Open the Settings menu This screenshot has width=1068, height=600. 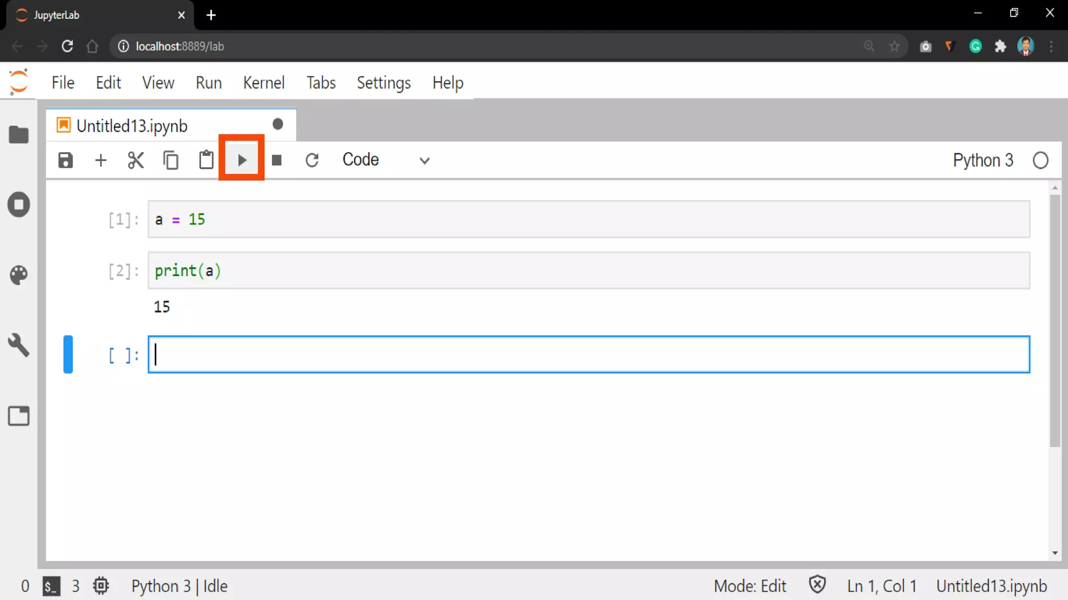[383, 83]
